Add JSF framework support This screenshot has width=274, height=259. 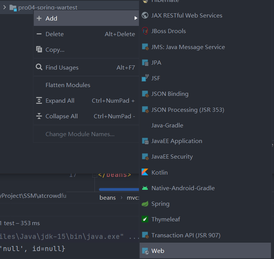[x=205, y=78]
